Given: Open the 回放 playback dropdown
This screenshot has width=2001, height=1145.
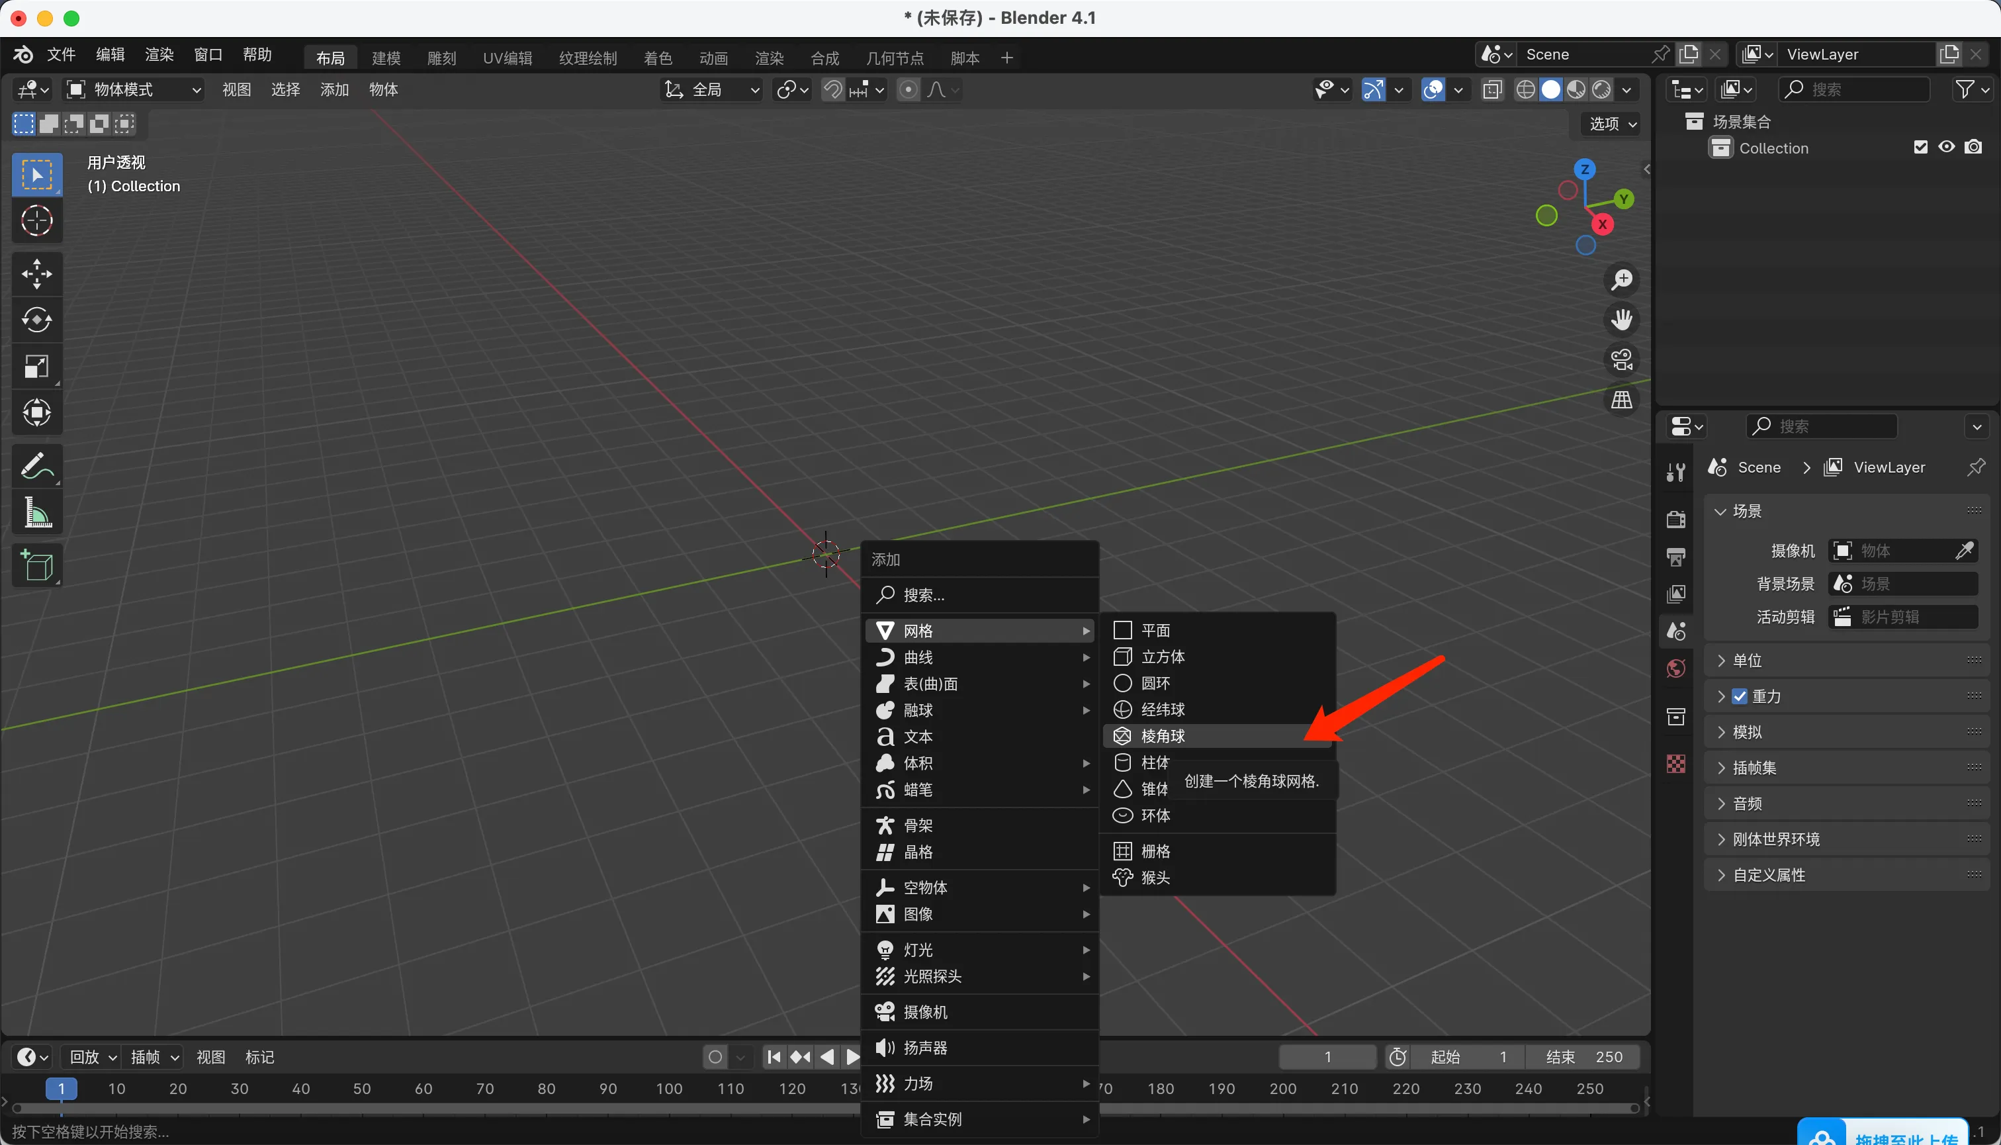Looking at the screenshot, I should [93, 1057].
